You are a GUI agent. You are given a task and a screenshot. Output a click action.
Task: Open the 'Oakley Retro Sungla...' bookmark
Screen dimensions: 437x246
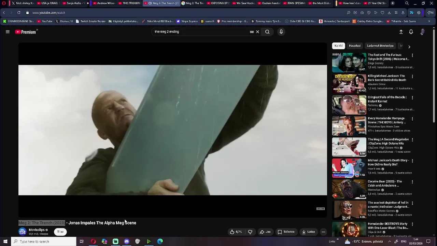click(x=368, y=21)
